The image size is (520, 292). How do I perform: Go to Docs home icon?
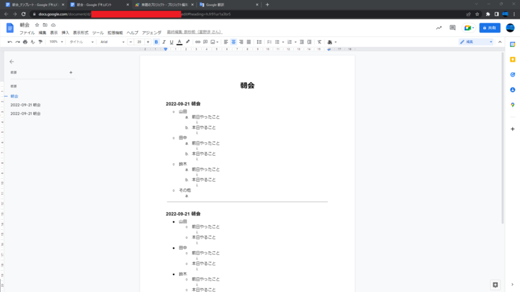10,28
